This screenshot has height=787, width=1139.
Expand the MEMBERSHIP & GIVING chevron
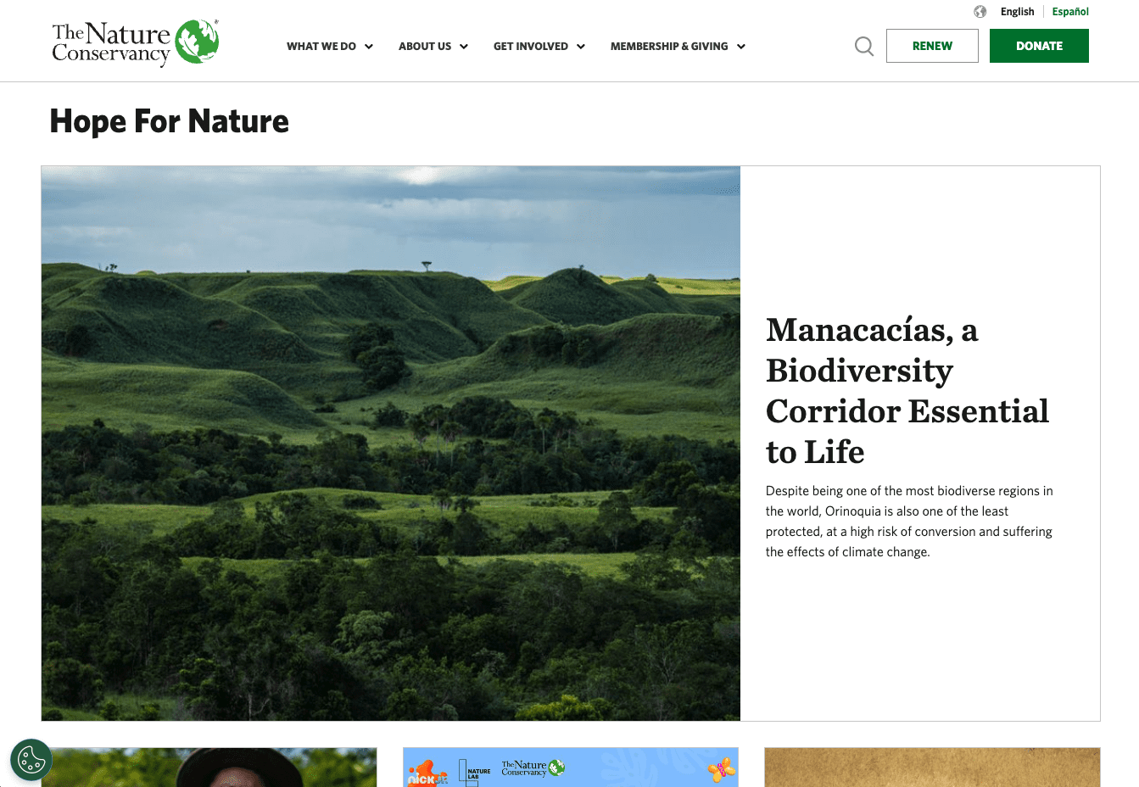click(x=741, y=47)
